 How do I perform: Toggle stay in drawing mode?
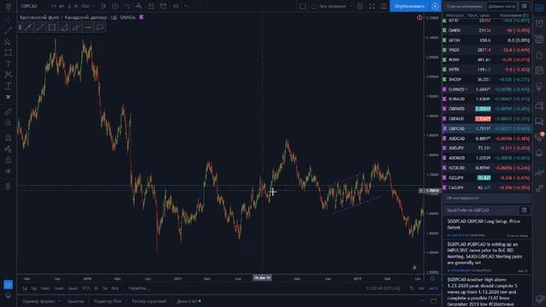coord(8,149)
